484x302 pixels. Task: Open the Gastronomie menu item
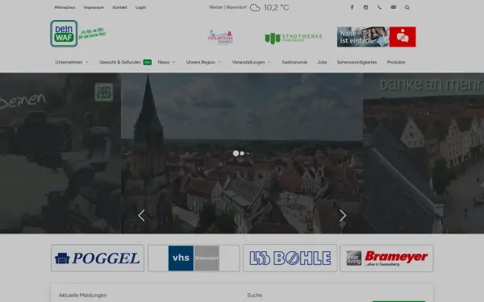[294, 62]
